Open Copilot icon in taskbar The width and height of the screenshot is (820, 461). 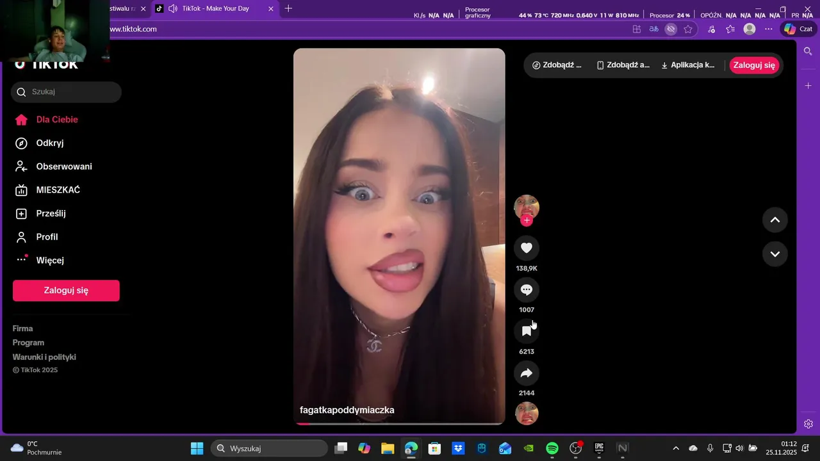pos(364,448)
